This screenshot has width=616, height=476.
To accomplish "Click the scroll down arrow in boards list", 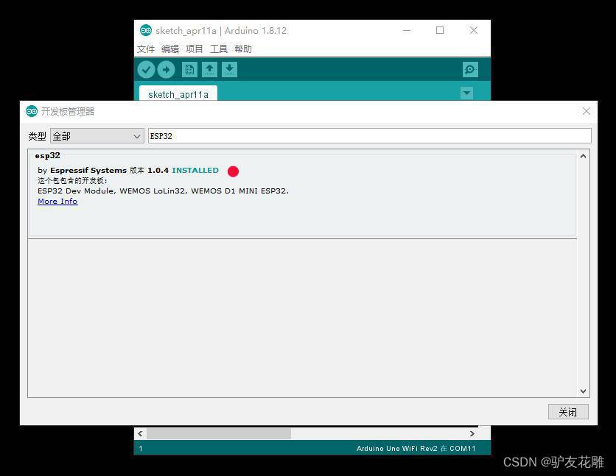I will click(583, 391).
